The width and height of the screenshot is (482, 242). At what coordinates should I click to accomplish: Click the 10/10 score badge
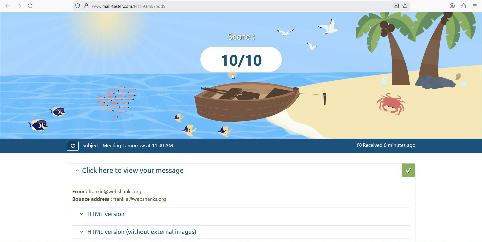241,60
